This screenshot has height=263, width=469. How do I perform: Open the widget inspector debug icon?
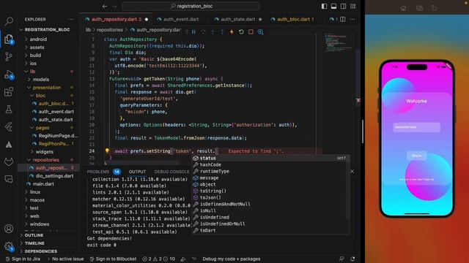(x=261, y=32)
